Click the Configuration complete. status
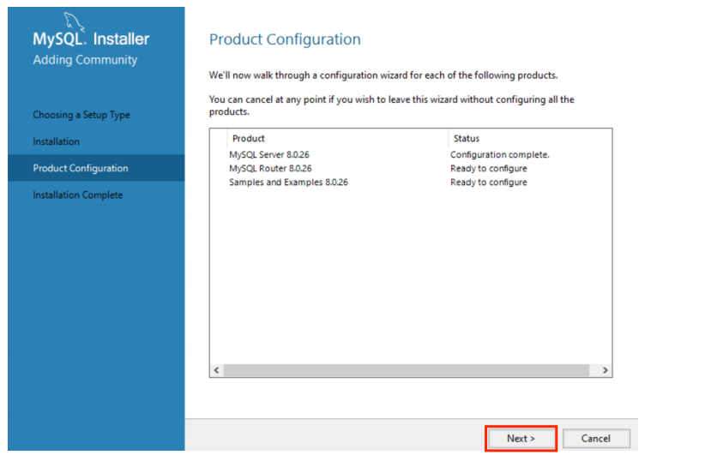The width and height of the screenshot is (705, 455). coord(500,154)
